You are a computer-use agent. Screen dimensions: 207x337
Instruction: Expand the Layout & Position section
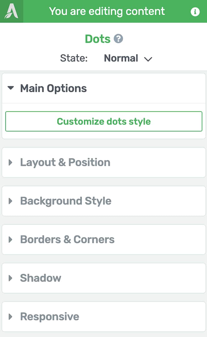pyautogui.click(x=65, y=162)
